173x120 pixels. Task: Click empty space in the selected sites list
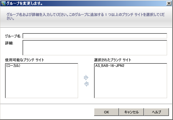pos(131,83)
